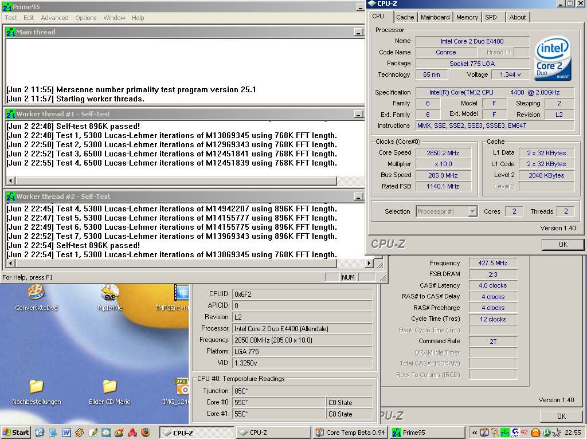587x440 pixels.
Task: Open the Edit menu in Prime95
Action: 29,18
